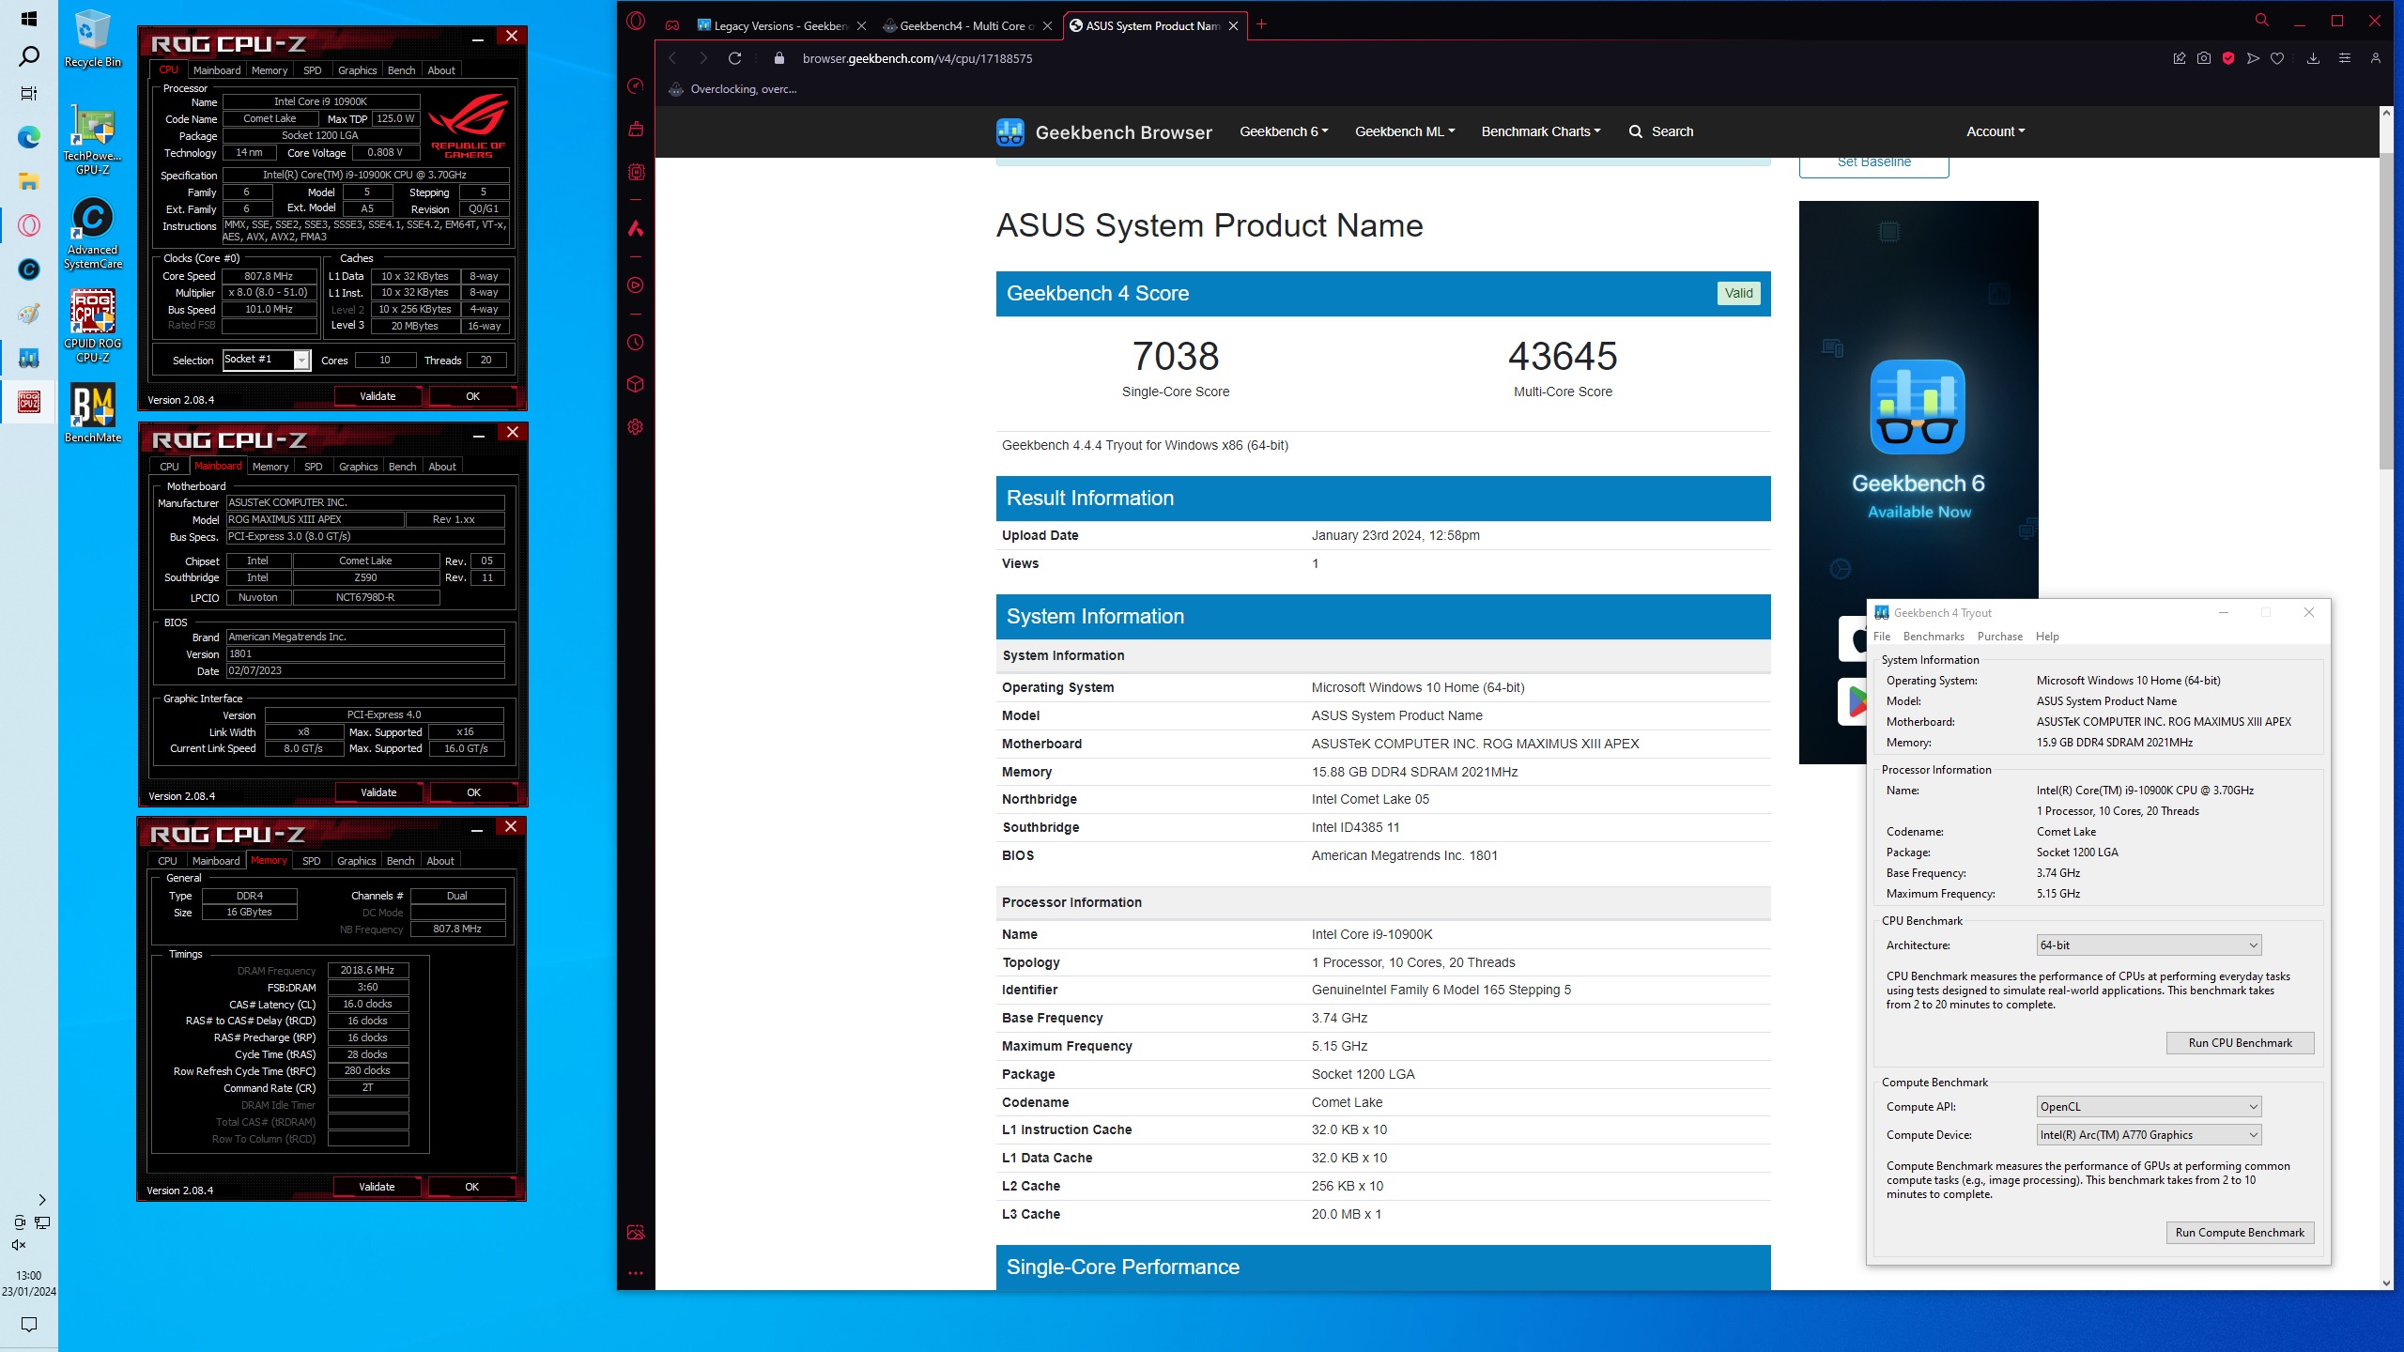Select Graphics tab in bottom CPU-Z window
This screenshot has width=2404, height=1352.
357,861
